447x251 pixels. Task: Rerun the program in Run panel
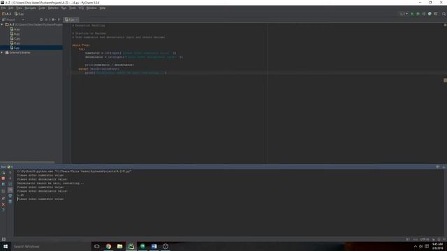coord(3,172)
